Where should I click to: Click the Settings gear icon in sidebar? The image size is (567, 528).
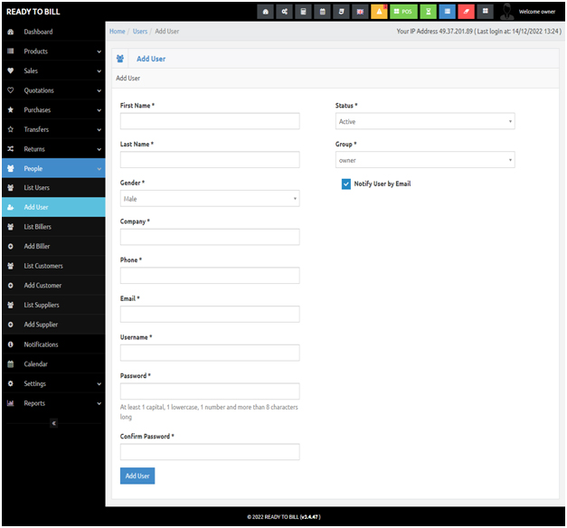click(11, 383)
